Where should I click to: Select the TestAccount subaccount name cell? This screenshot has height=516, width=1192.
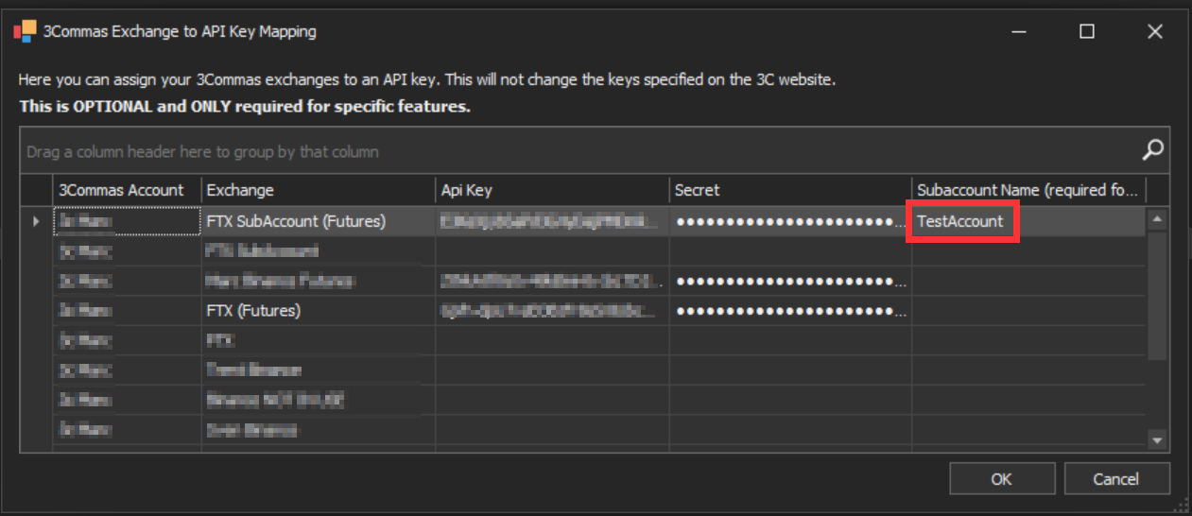pyautogui.click(x=1028, y=222)
